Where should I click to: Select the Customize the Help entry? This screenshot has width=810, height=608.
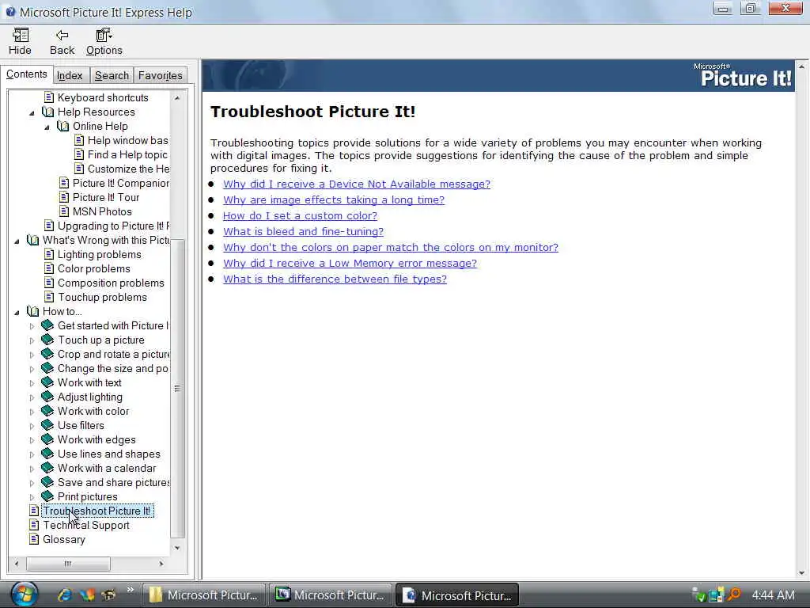tap(128, 169)
